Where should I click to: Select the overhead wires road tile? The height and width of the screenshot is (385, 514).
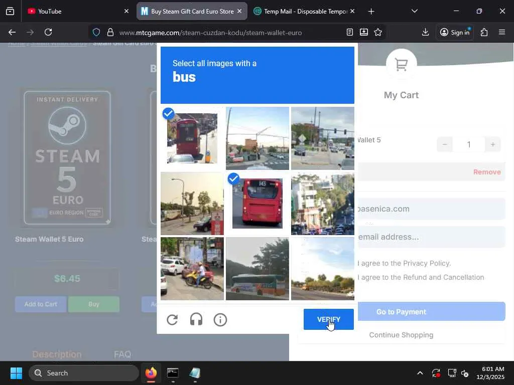coord(258,138)
